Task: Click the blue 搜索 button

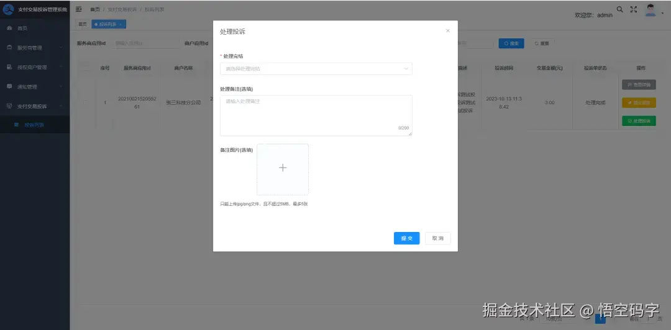Action: (x=511, y=43)
